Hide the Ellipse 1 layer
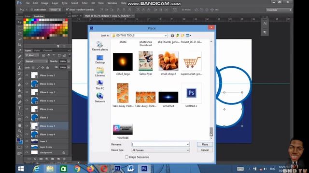Screen dimensions: 309x173 click(x=27, y=117)
